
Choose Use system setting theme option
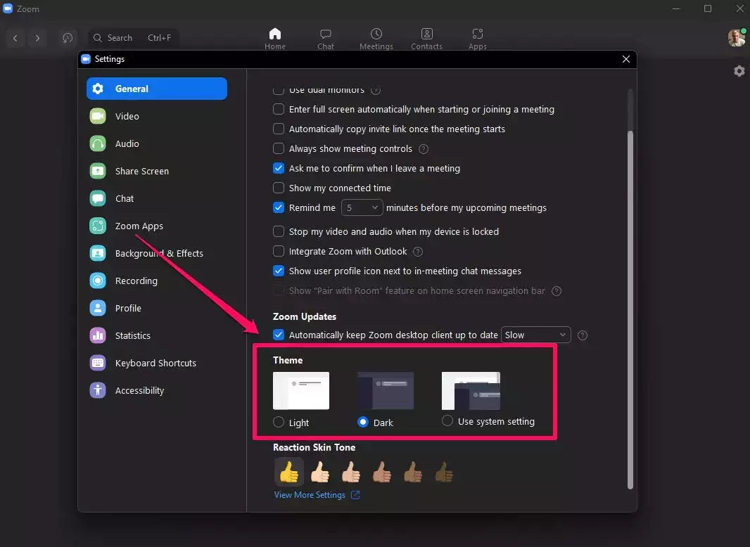[447, 421]
